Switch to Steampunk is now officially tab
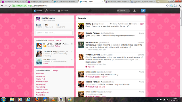182x102 pixels. coord(117,2)
